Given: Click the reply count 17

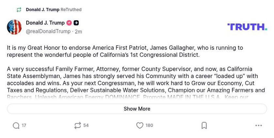Looking at the screenshot, I should [24, 126].
